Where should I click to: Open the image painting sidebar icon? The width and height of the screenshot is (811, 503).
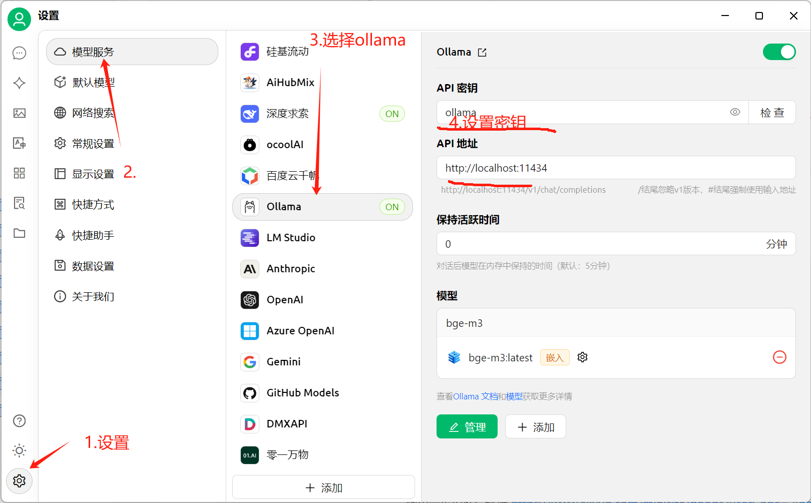click(20, 113)
